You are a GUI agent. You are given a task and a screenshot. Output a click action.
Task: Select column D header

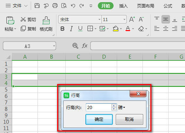(x=104, y=57)
